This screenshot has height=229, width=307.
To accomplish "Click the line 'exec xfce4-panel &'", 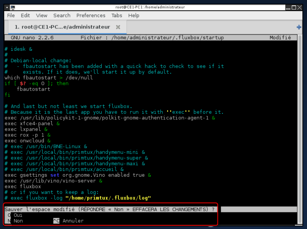I will 32,123.
